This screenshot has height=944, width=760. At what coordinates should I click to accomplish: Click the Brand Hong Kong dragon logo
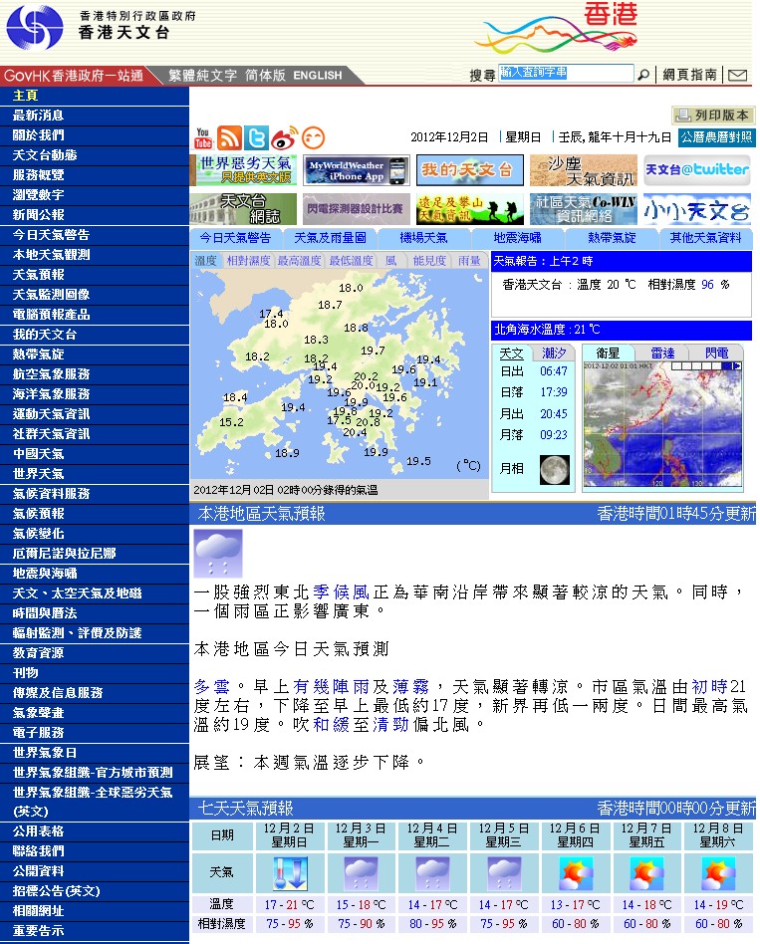click(557, 29)
